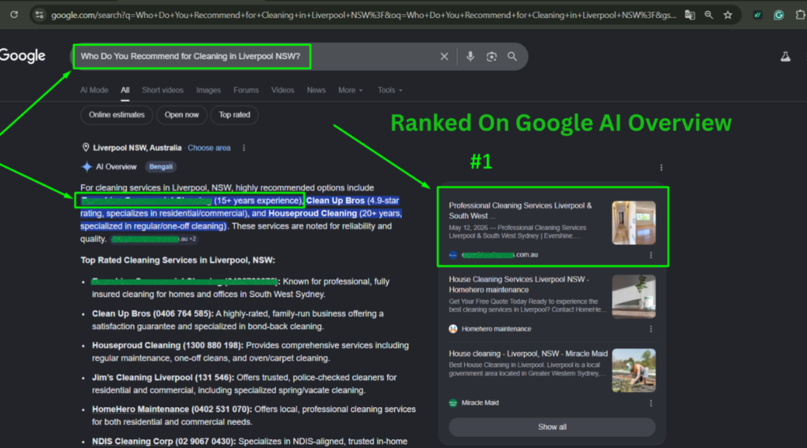Clear the search query with X

click(444, 56)
